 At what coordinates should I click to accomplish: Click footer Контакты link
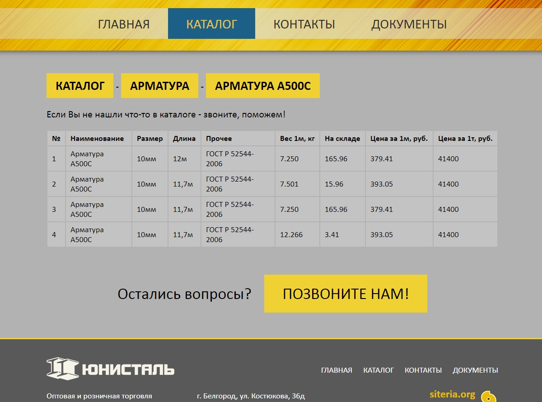[x=423, y=370]
